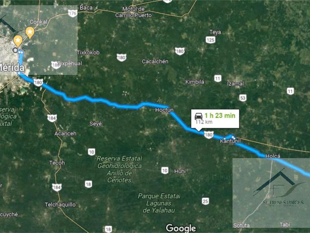This screenshot has width=310, height=233.
Task: Click highway 25 shield near Lagunas de Yalahau
Action: pos(206,201)
